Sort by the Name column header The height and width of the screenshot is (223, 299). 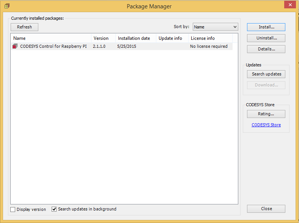(x=51, y=38)
